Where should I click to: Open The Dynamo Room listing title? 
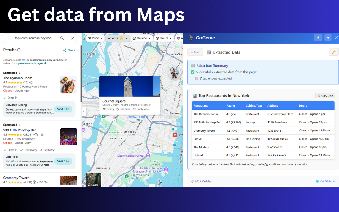(18, 78)
